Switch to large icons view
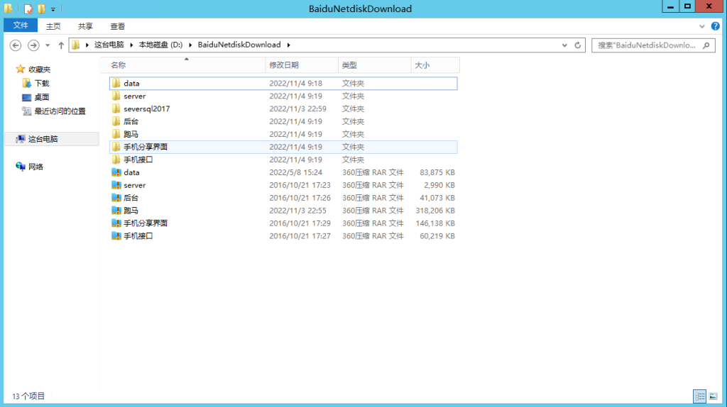This screenshot has height=407, width=727. (714, 396)
